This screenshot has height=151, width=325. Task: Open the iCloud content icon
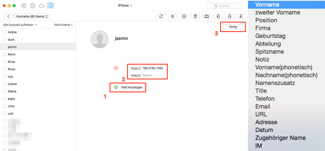point(42,6)
